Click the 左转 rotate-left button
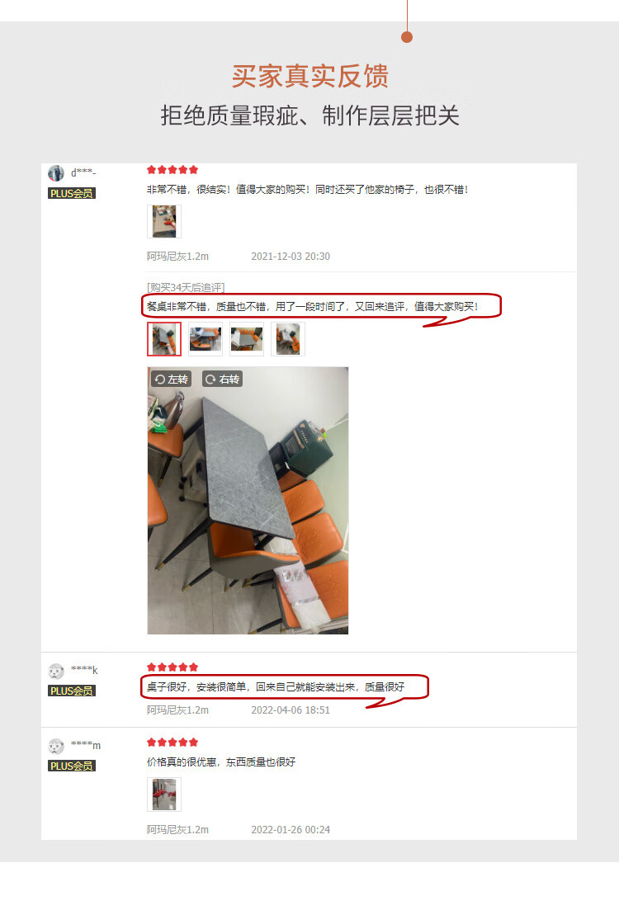 click(x=172, y=379)
